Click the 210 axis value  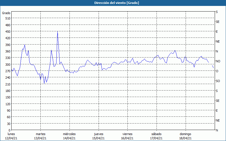pos(8,84)
